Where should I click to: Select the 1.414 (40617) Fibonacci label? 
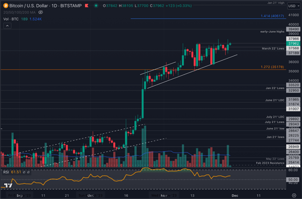coord(272,16)
